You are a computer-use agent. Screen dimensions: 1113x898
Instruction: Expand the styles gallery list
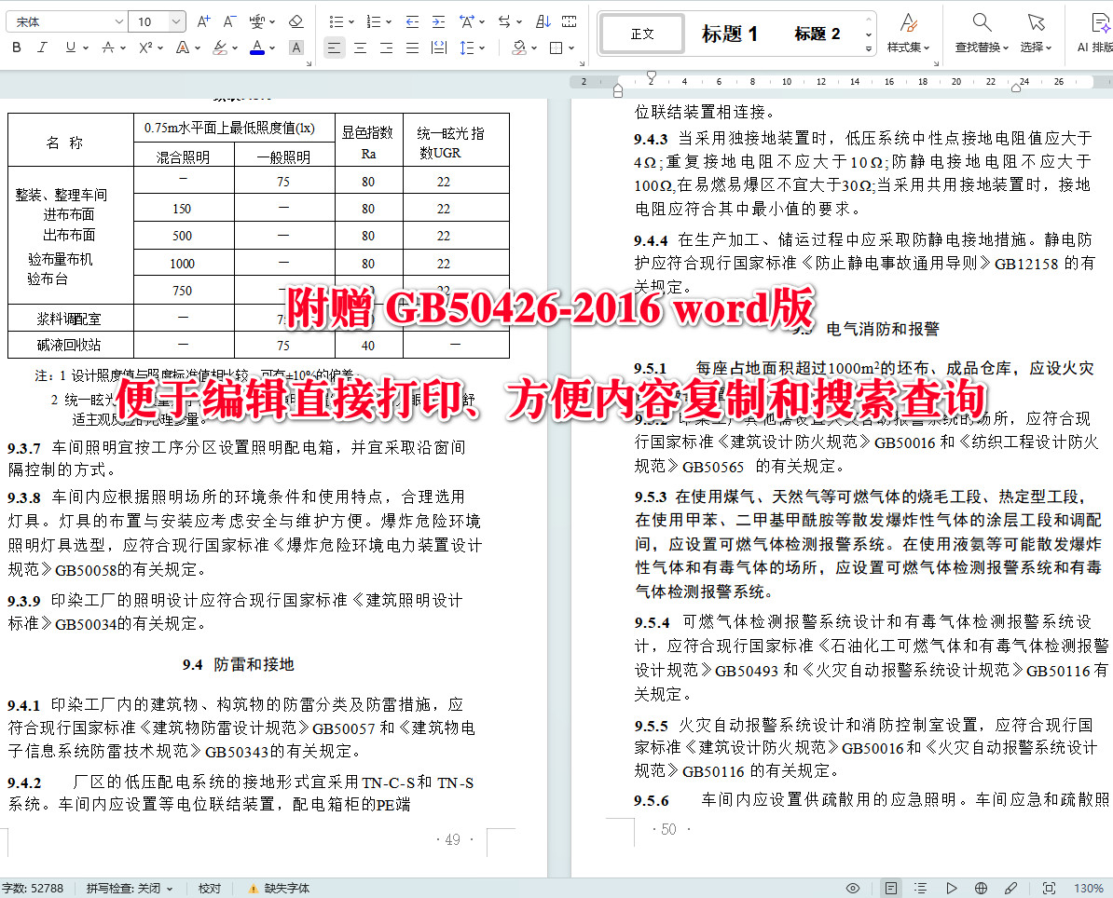(x=869, y=48)
